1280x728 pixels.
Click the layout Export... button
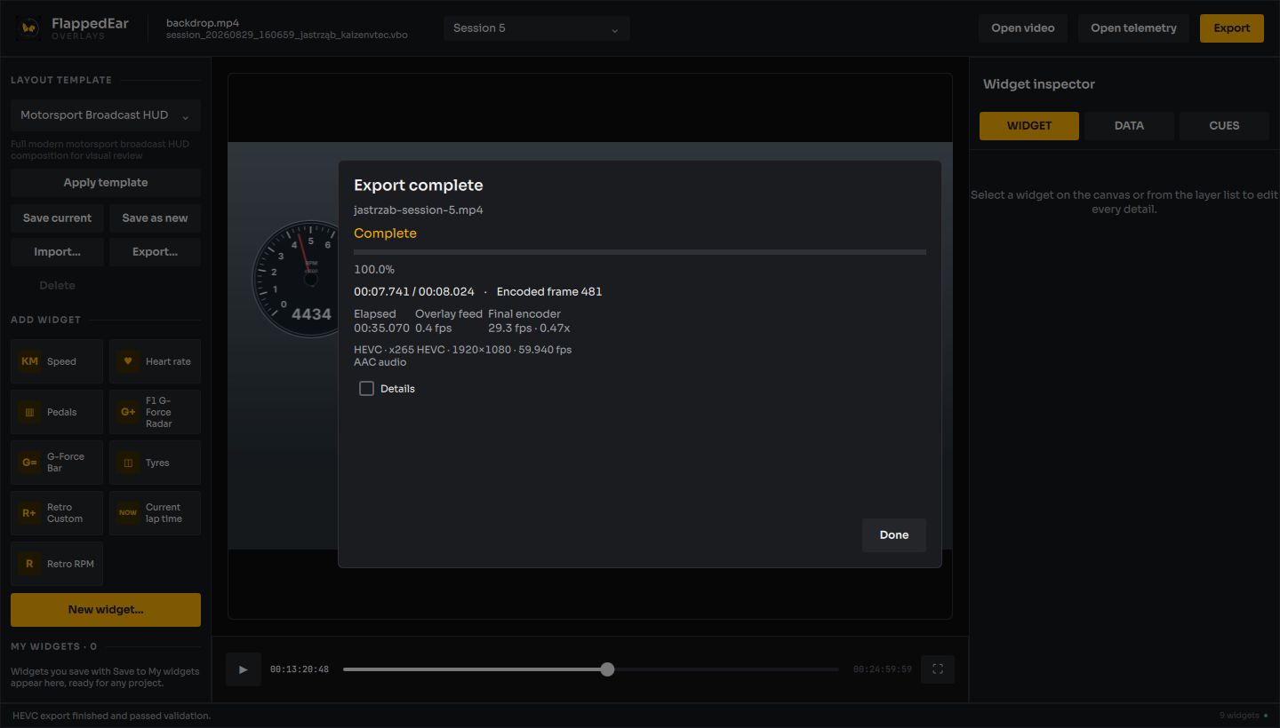(155, 252)
